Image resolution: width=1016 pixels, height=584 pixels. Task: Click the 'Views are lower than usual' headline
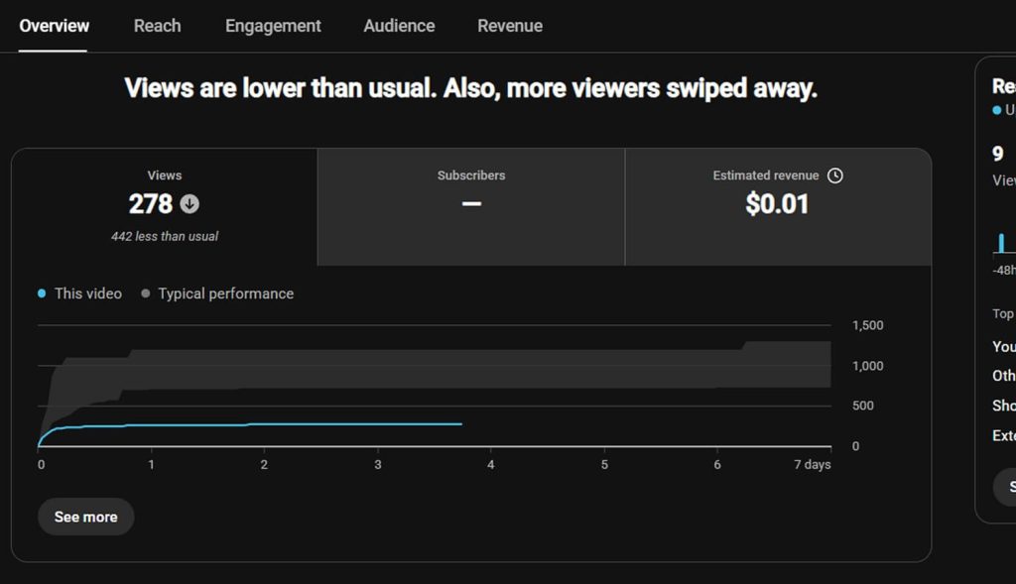point(471,88)
